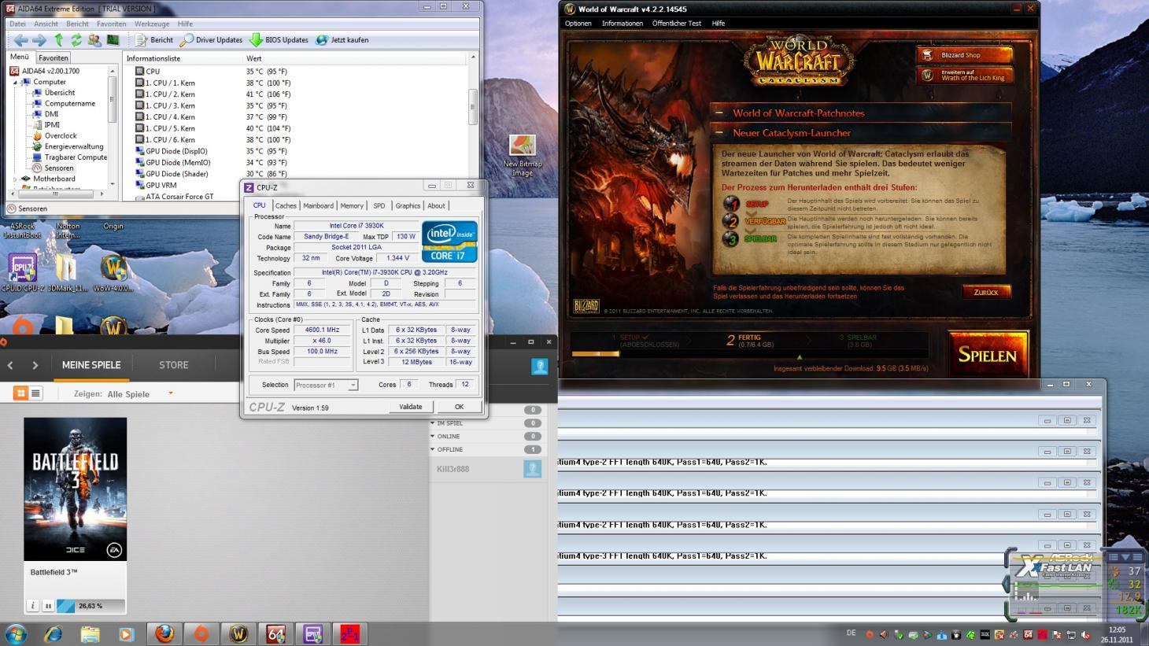Open SPD tab in CPU-Z
The image size is (1149, 646).
379,206
